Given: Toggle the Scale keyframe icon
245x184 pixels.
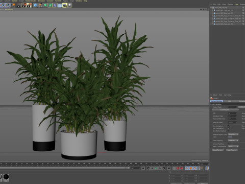Looking at the screenshot, I should point(190,168).
